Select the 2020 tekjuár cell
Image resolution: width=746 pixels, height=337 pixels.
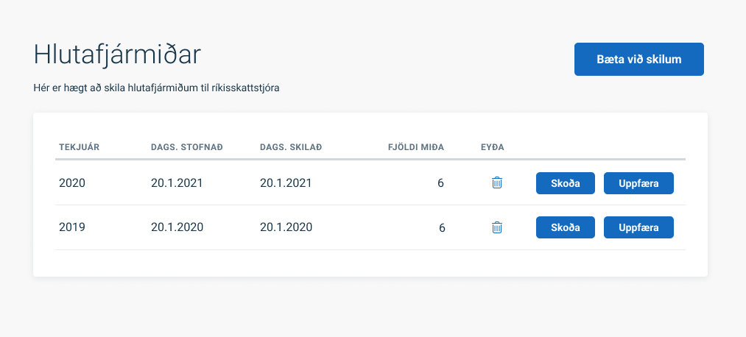coord(72,183)
